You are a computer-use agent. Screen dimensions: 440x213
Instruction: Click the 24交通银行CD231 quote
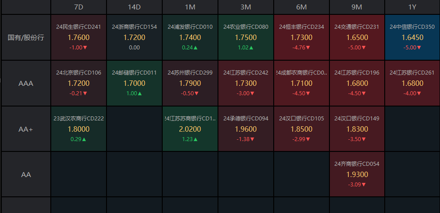pyautogui.click(x=357, y=37)
